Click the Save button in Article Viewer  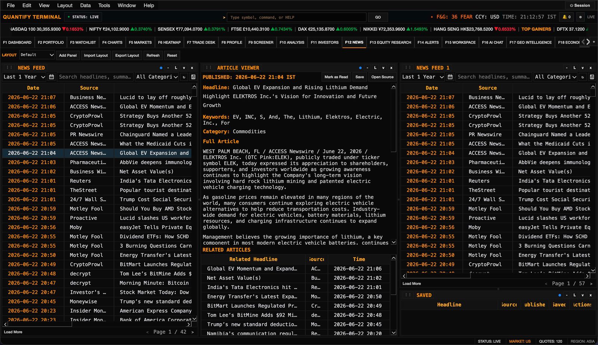pyautogui.click(x=360, y=77)
